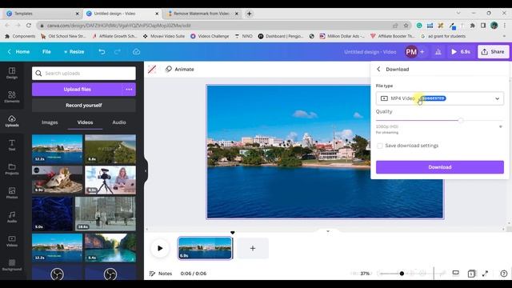This screenshot has width=512, height=288.
Task: Open the Audio sidebar panel
Action: [12, 217]
